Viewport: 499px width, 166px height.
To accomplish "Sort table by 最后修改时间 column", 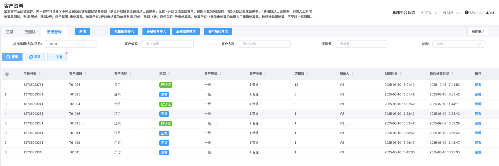I will (x=452, y=74).
